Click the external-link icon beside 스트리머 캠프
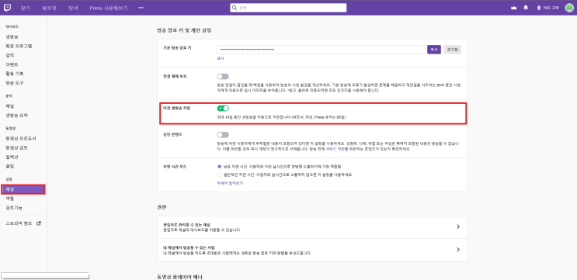 (x=39, y=223)
